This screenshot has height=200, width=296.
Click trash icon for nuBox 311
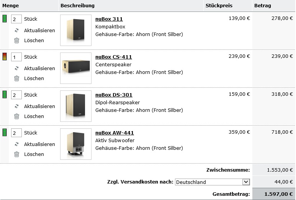(16, 40)
